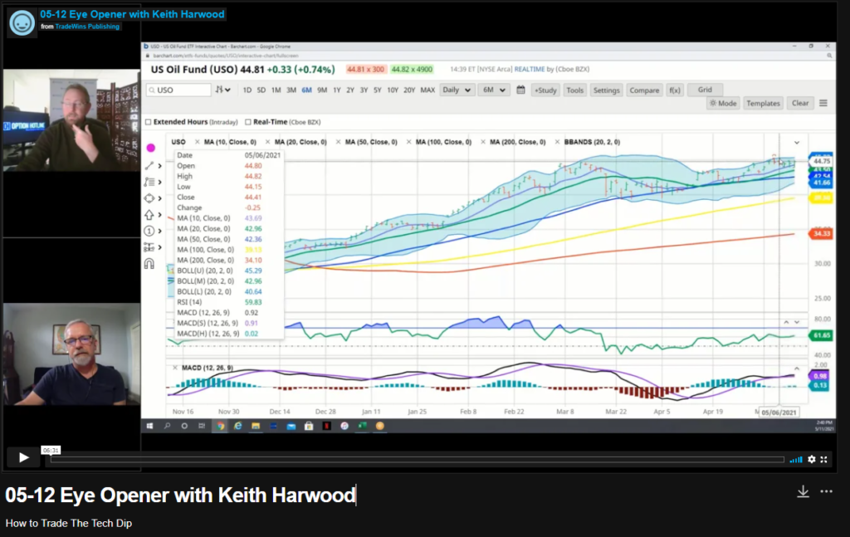850x537 pixels.
Task: Expand the shapes tool options arrow
Action: click(160, 198)
